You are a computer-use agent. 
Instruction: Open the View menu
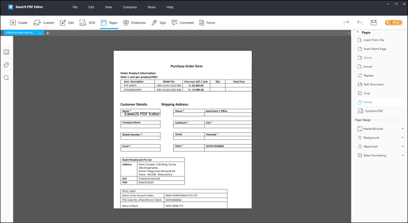108,8
